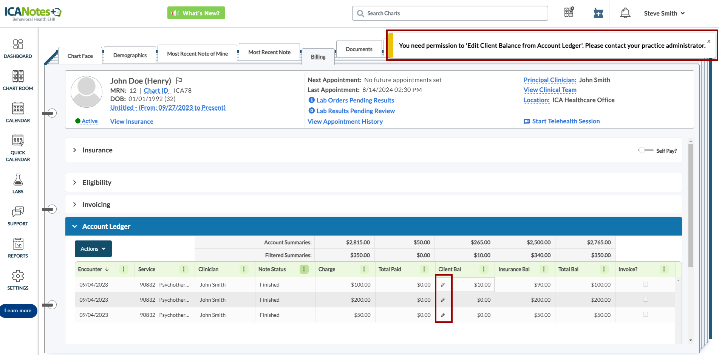The height and width of the screenshot is (355, 719).
Task: Open the Actions dropdown
Action: click(93, 249)
